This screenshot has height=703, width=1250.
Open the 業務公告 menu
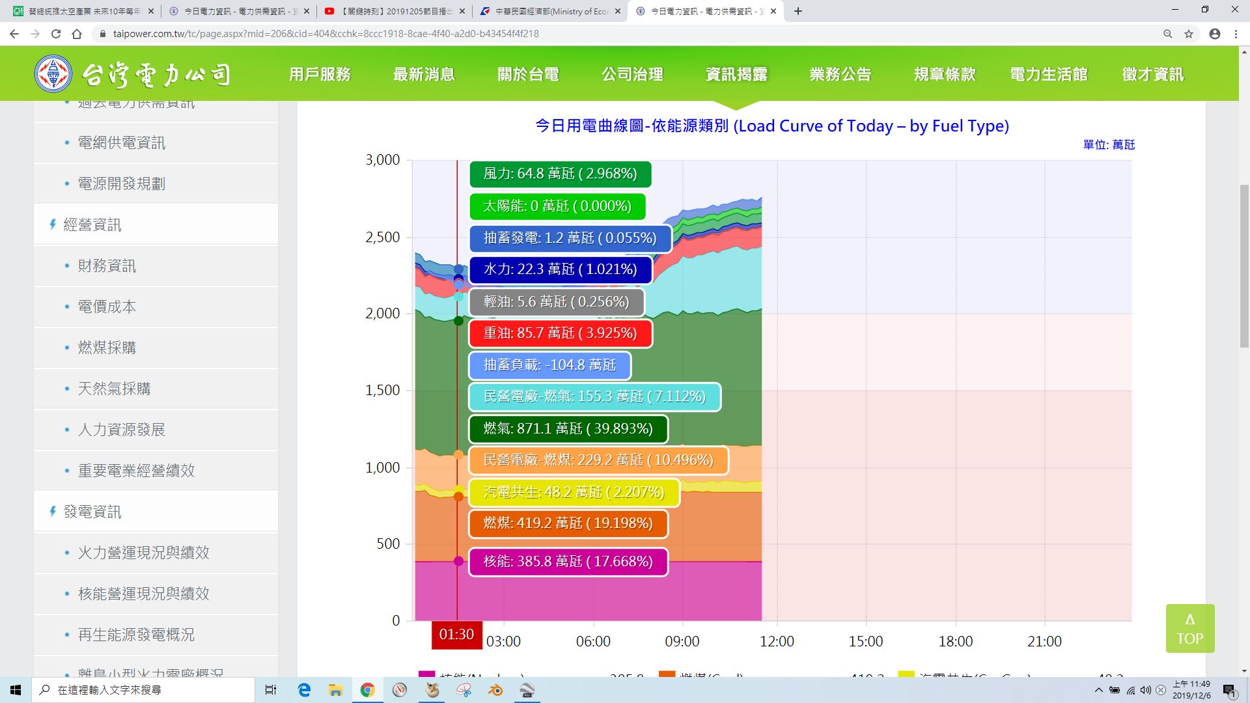click(840, 74)
